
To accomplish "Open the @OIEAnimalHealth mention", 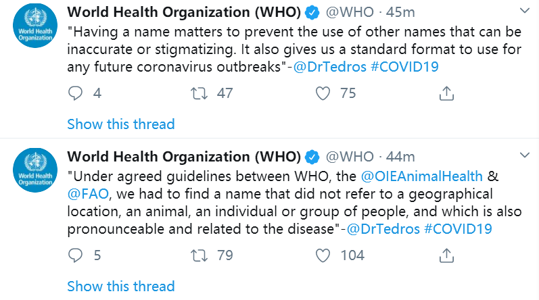I will 423,176.
